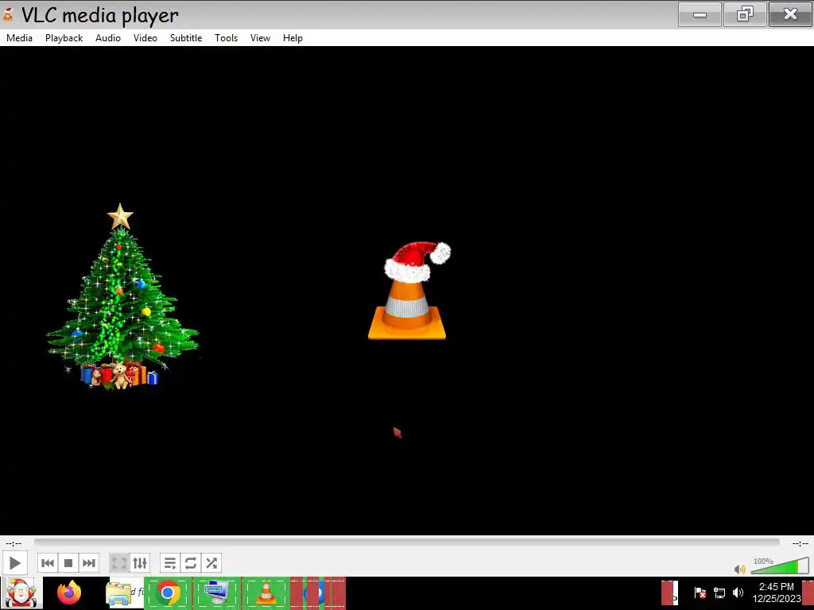Open Action Center flag tray icon
The width and height of the screenshot is (814, 610).
(700, 593)
